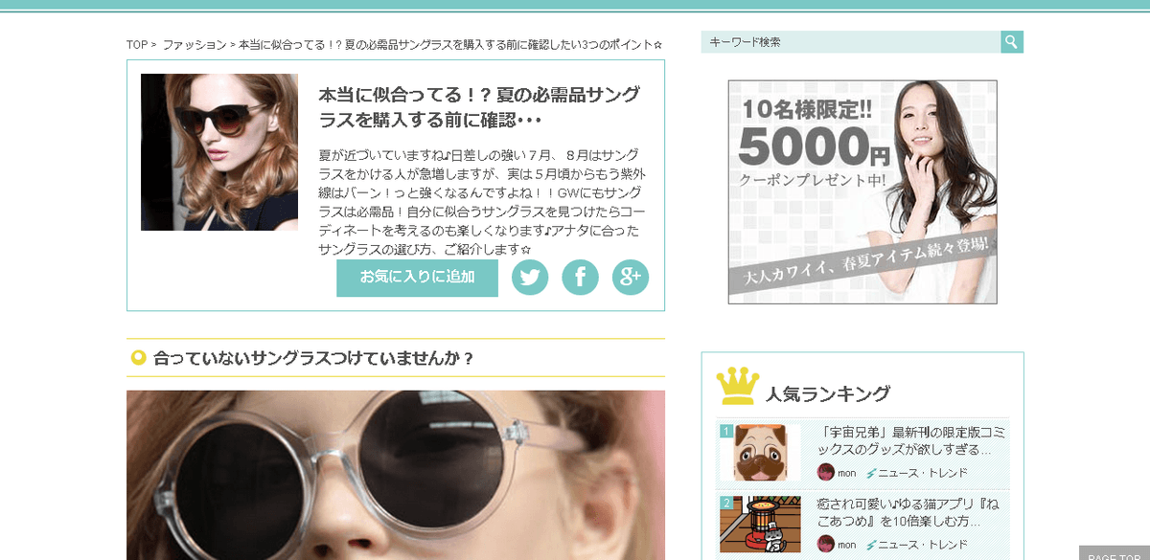Click ニュース・トレンド tag in first ranking item

coord(917,473)
